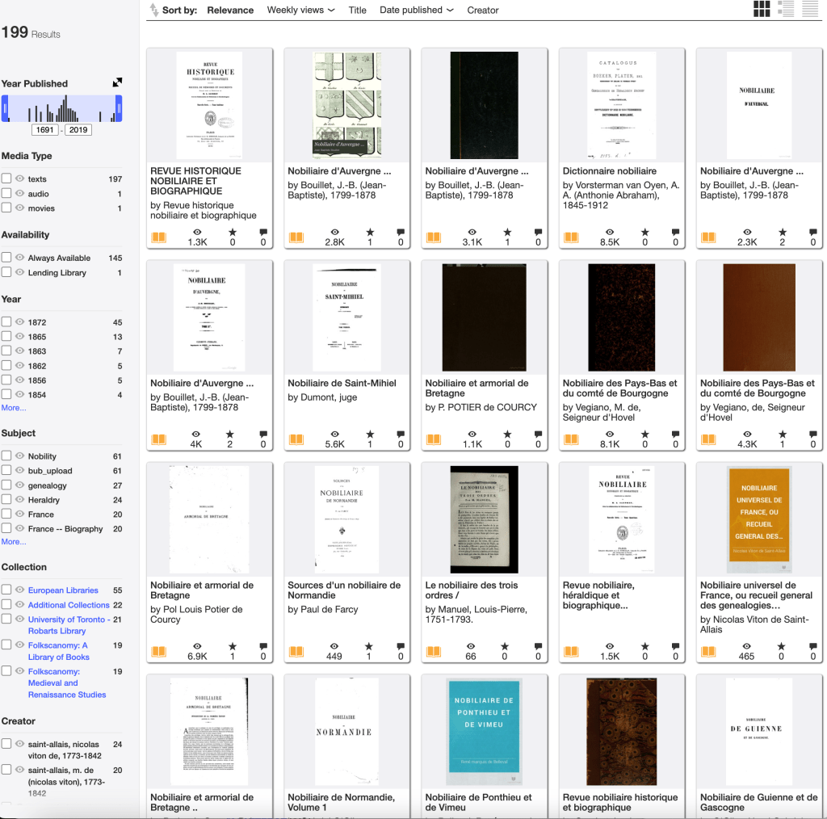This screenshot has height=819, width=827.
Task: Check the Always Available filter
Action: coord(6,258)
